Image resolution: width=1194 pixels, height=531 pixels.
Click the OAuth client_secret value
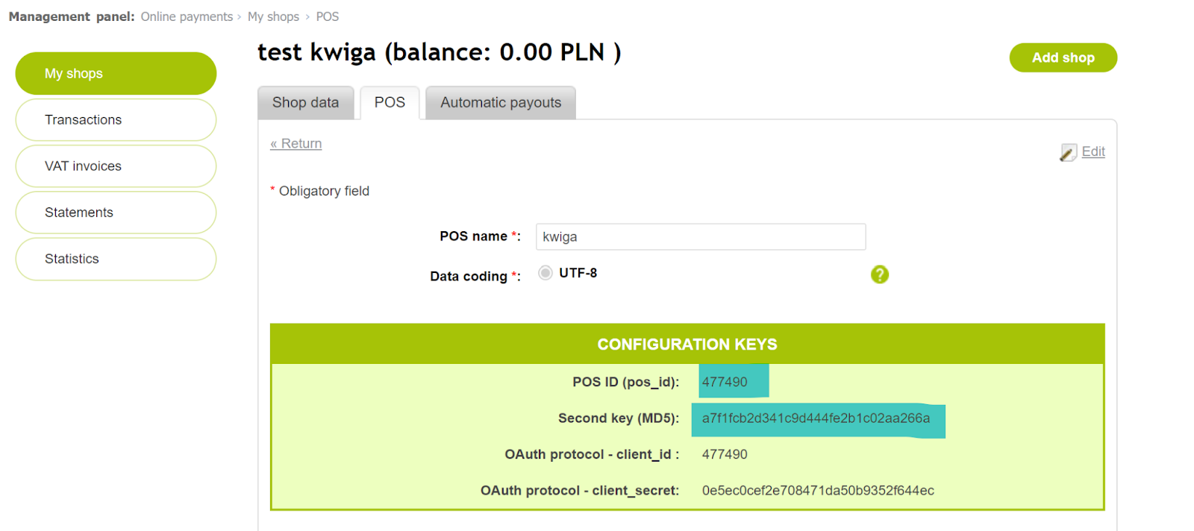(818, 491)
